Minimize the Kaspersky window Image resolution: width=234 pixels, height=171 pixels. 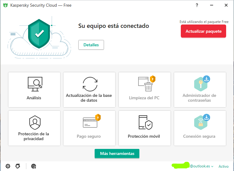211,5
